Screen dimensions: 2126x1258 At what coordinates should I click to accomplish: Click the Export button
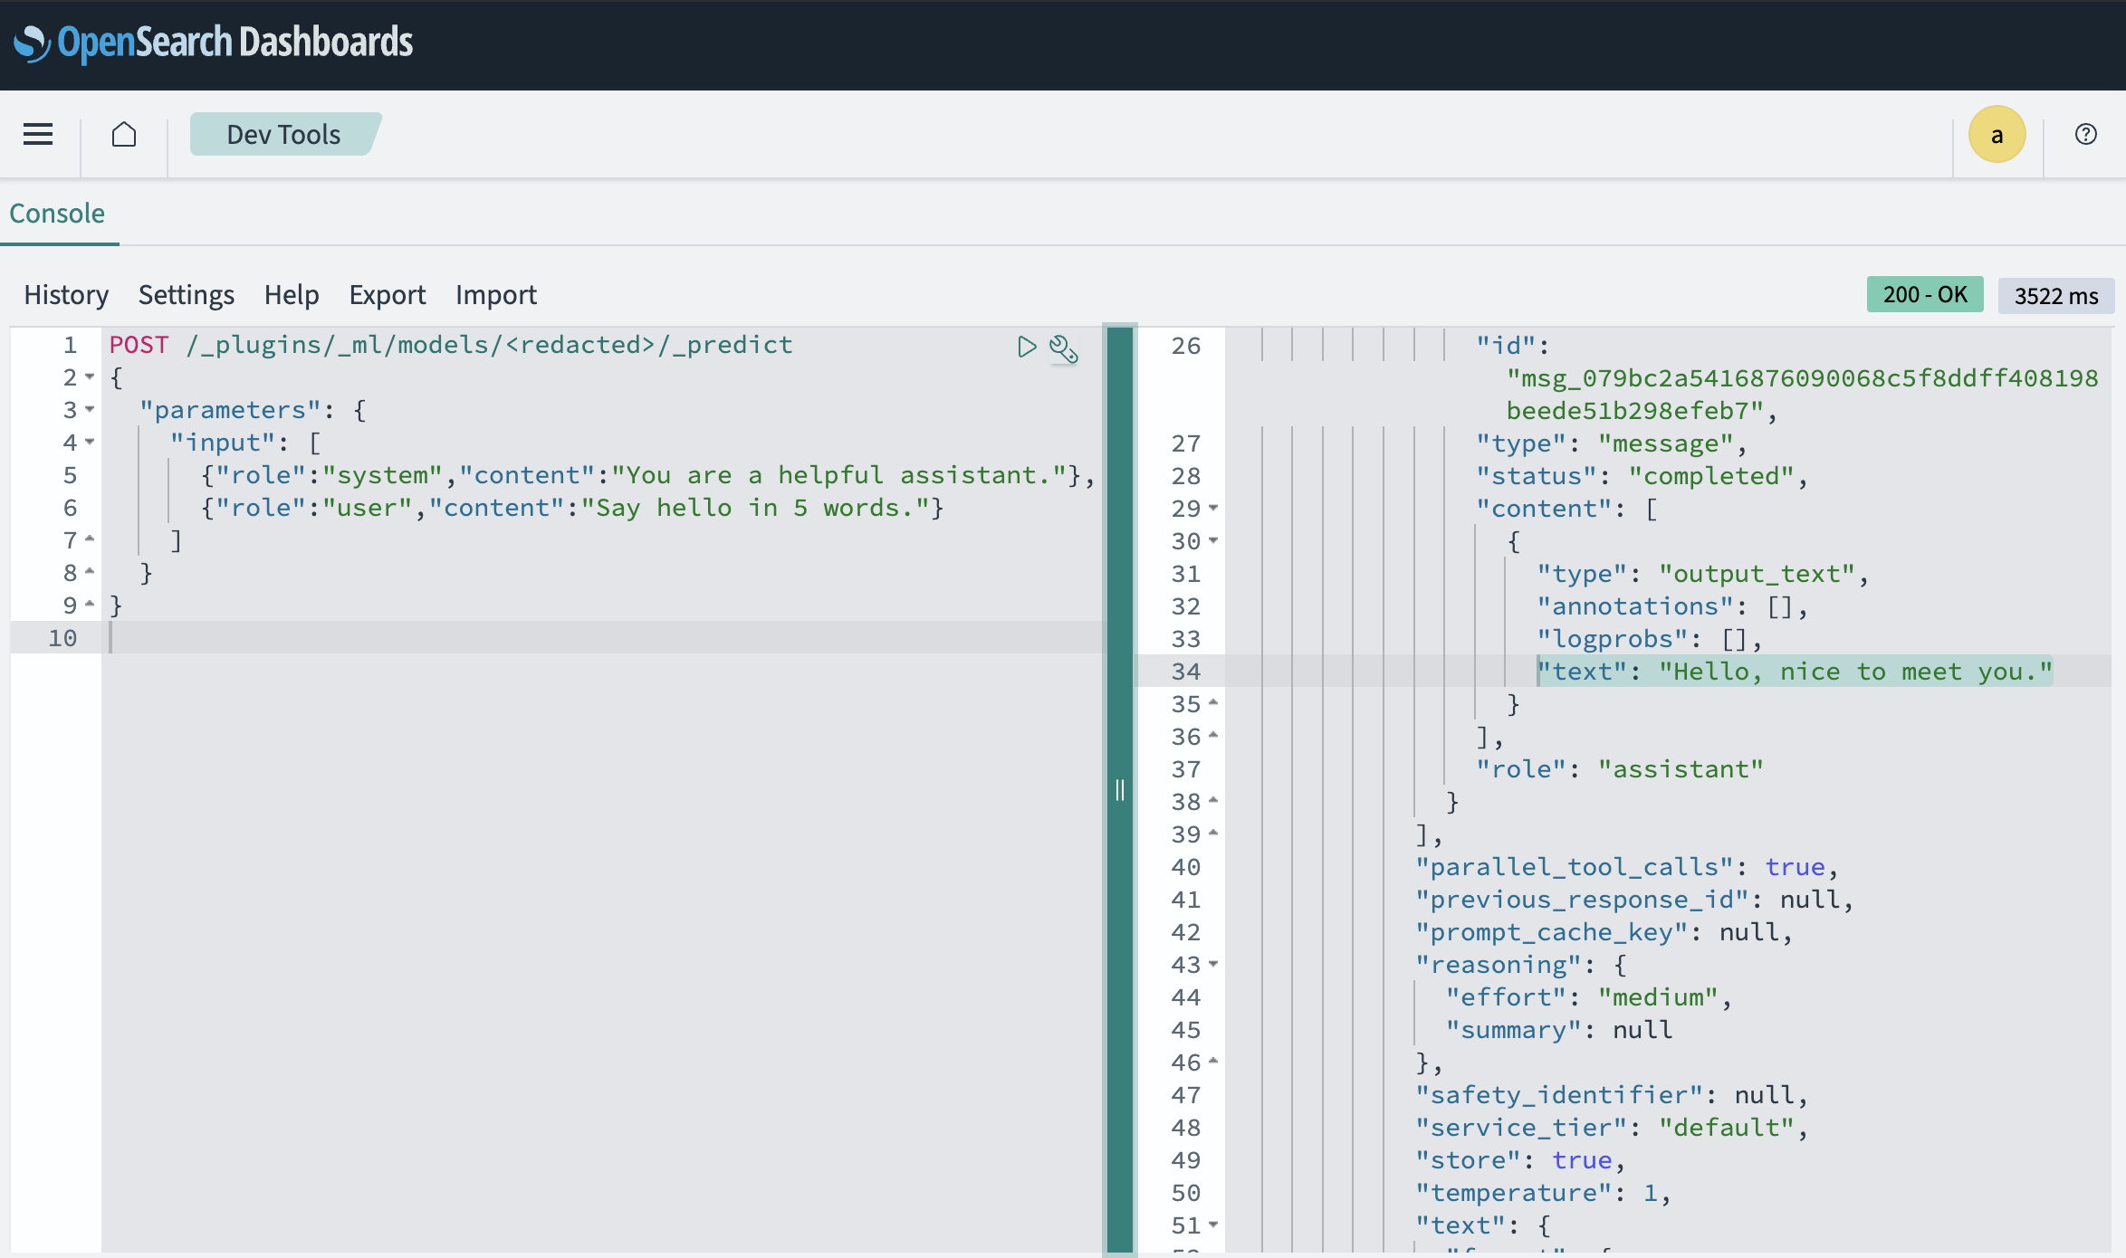point(387,295)
